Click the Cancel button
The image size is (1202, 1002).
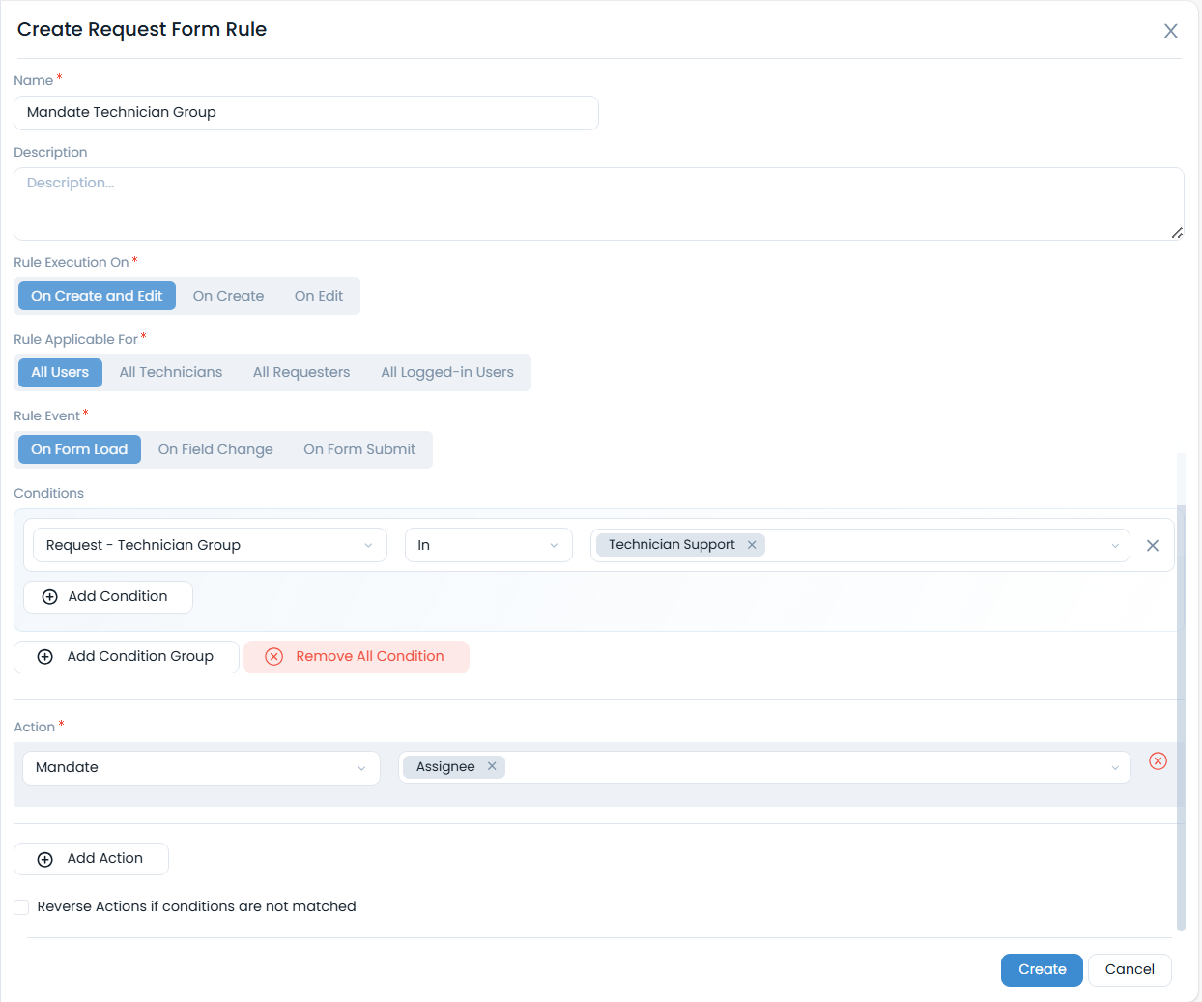(x=1130, y=969)
